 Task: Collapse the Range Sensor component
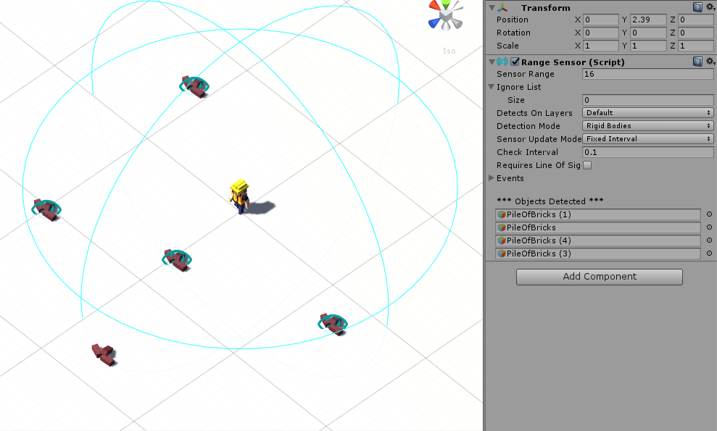(492, 62)
